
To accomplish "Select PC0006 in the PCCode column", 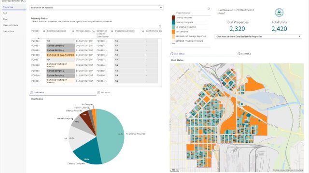I will (x=35, y=55).
